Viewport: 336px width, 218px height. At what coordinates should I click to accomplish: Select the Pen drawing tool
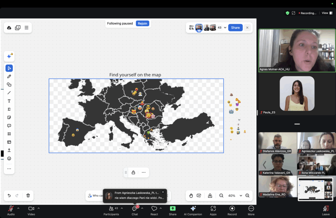pyautogui.click(x=9, y=76)
